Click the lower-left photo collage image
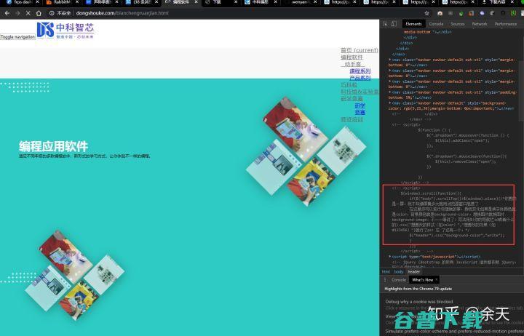 (74, 275)
